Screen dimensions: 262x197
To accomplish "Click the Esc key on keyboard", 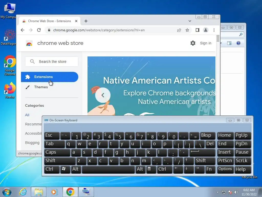I will coord(52,135).
